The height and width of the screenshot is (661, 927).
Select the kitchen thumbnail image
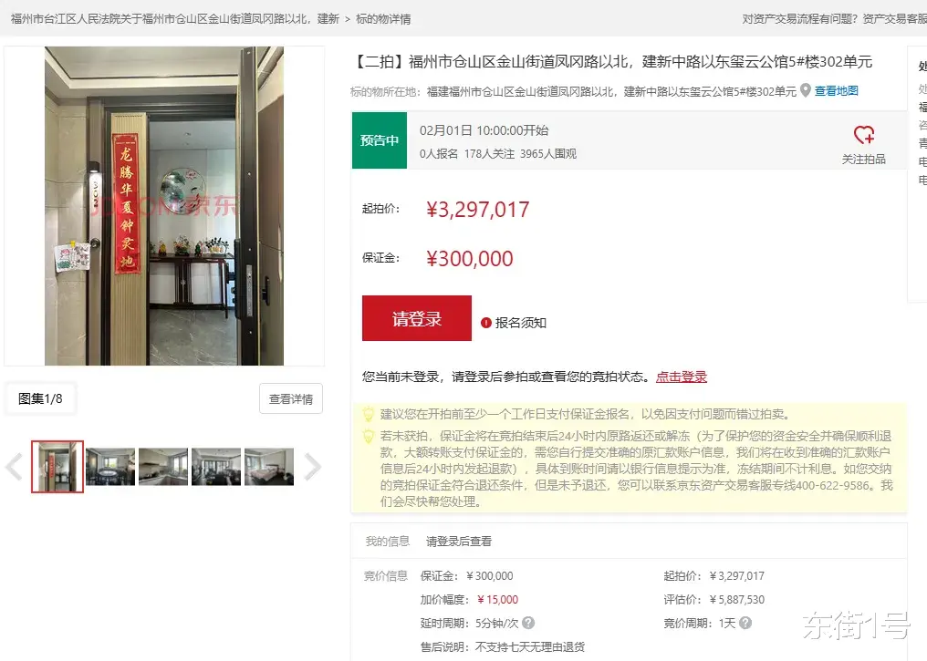click(x=163, y=467)
